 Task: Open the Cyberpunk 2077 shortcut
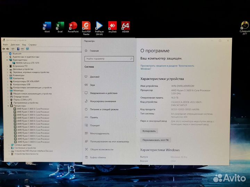[245, 26]
